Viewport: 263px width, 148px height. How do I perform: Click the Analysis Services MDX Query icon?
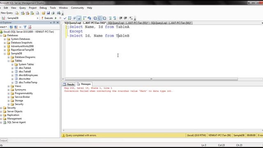coord(23,13)
